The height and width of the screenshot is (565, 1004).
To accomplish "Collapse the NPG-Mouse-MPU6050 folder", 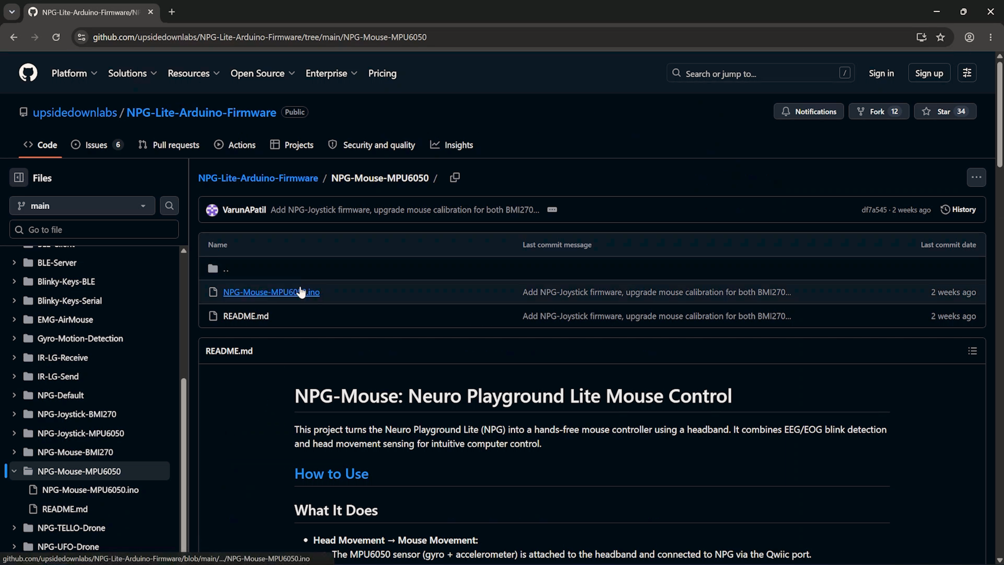I will (x=14, y=471).
